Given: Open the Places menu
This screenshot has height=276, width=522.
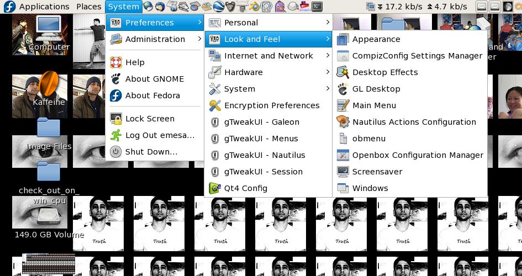Looking at the screenshot, I should pyautogui.click(x=88, y=6).
